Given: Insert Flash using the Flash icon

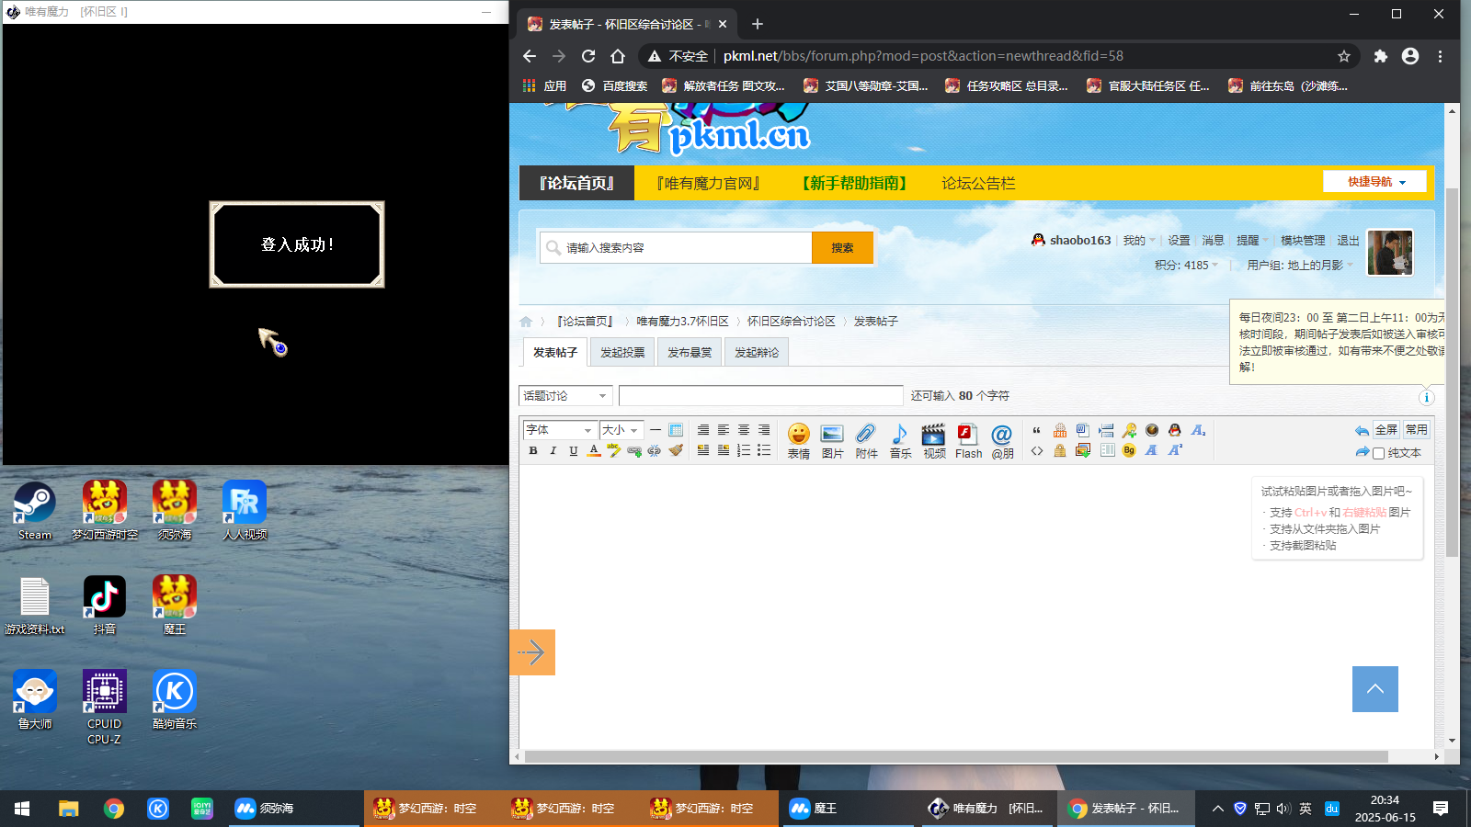Looking at the screenshot, I should (968, 440).
